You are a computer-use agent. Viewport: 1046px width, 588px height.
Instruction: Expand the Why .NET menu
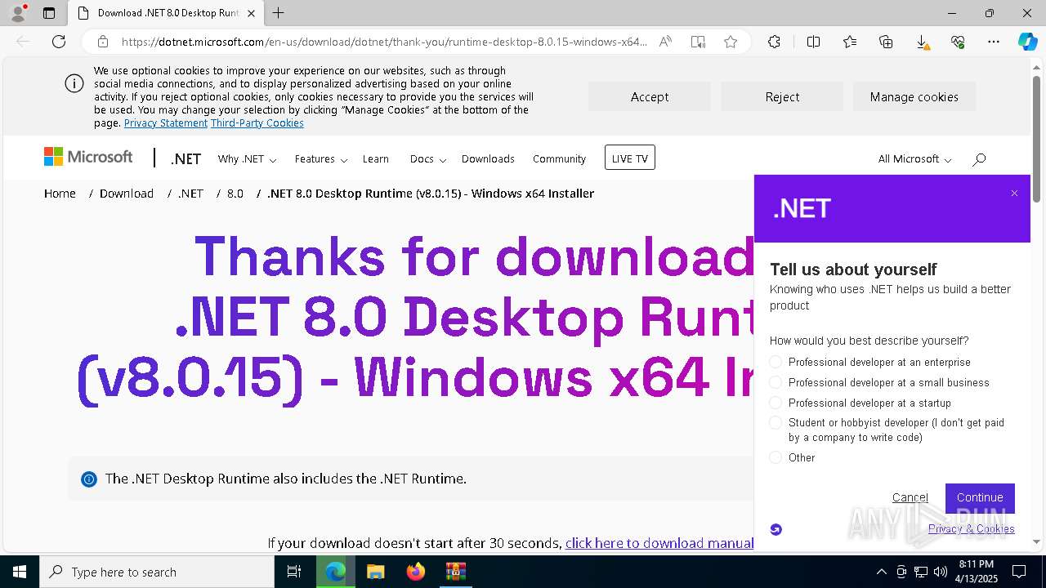click(x=247, y=159)
